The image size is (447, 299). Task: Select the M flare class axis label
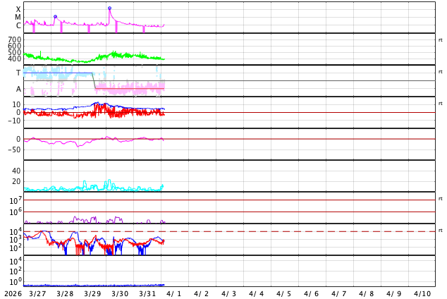click(x=18, y=18)
